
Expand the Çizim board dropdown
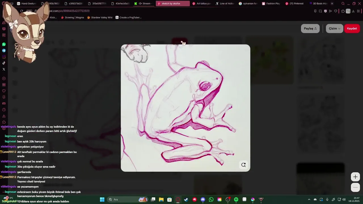[x=334, y=28]
